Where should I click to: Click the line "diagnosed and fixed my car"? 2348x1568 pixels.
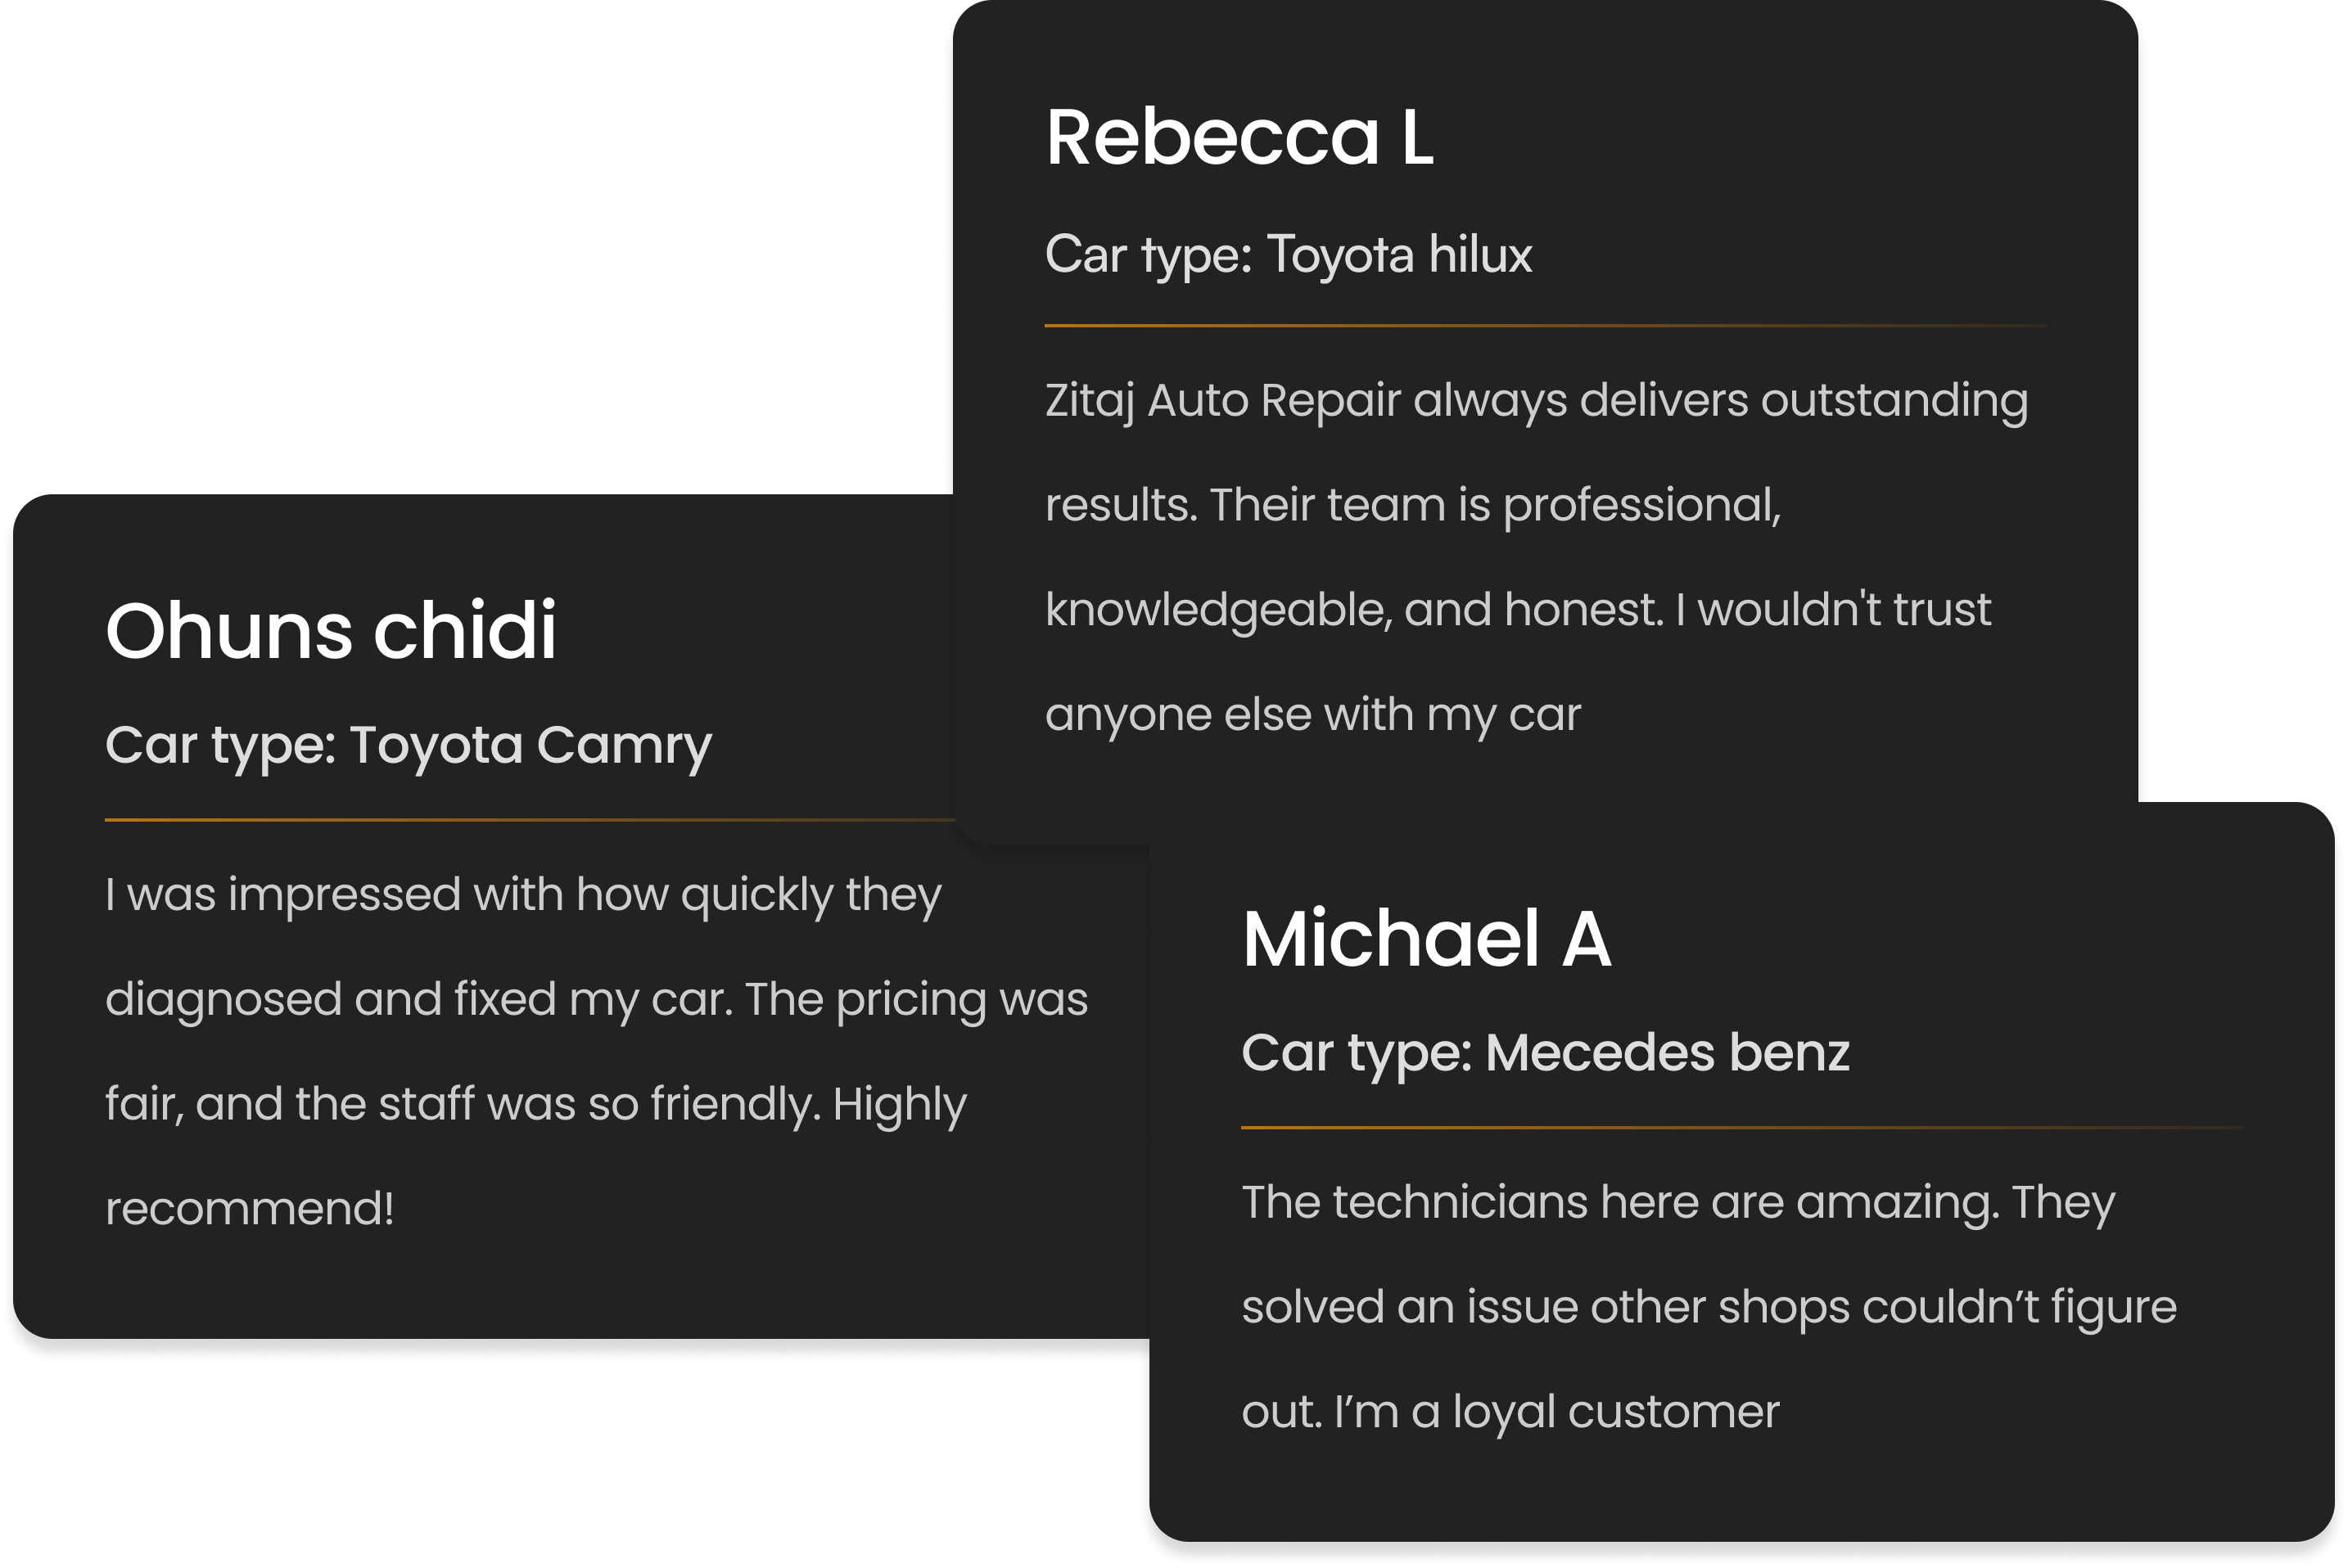tap(596, 1000)
